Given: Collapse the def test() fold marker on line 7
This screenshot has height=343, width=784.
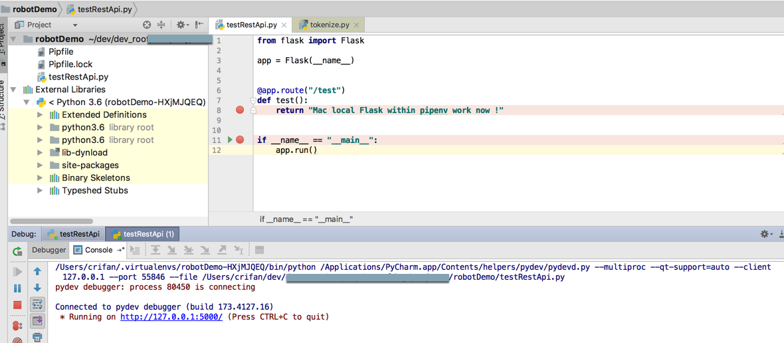Looking at the screenshot, I should (x=253, y=100).
